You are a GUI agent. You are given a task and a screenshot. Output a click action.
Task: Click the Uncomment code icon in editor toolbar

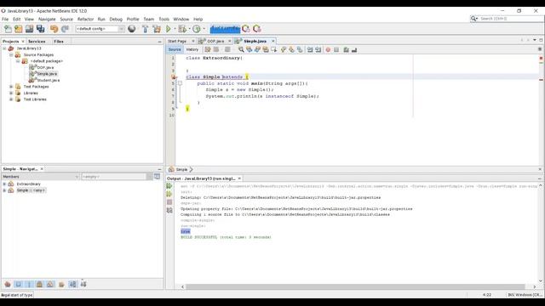click(354, 50)
